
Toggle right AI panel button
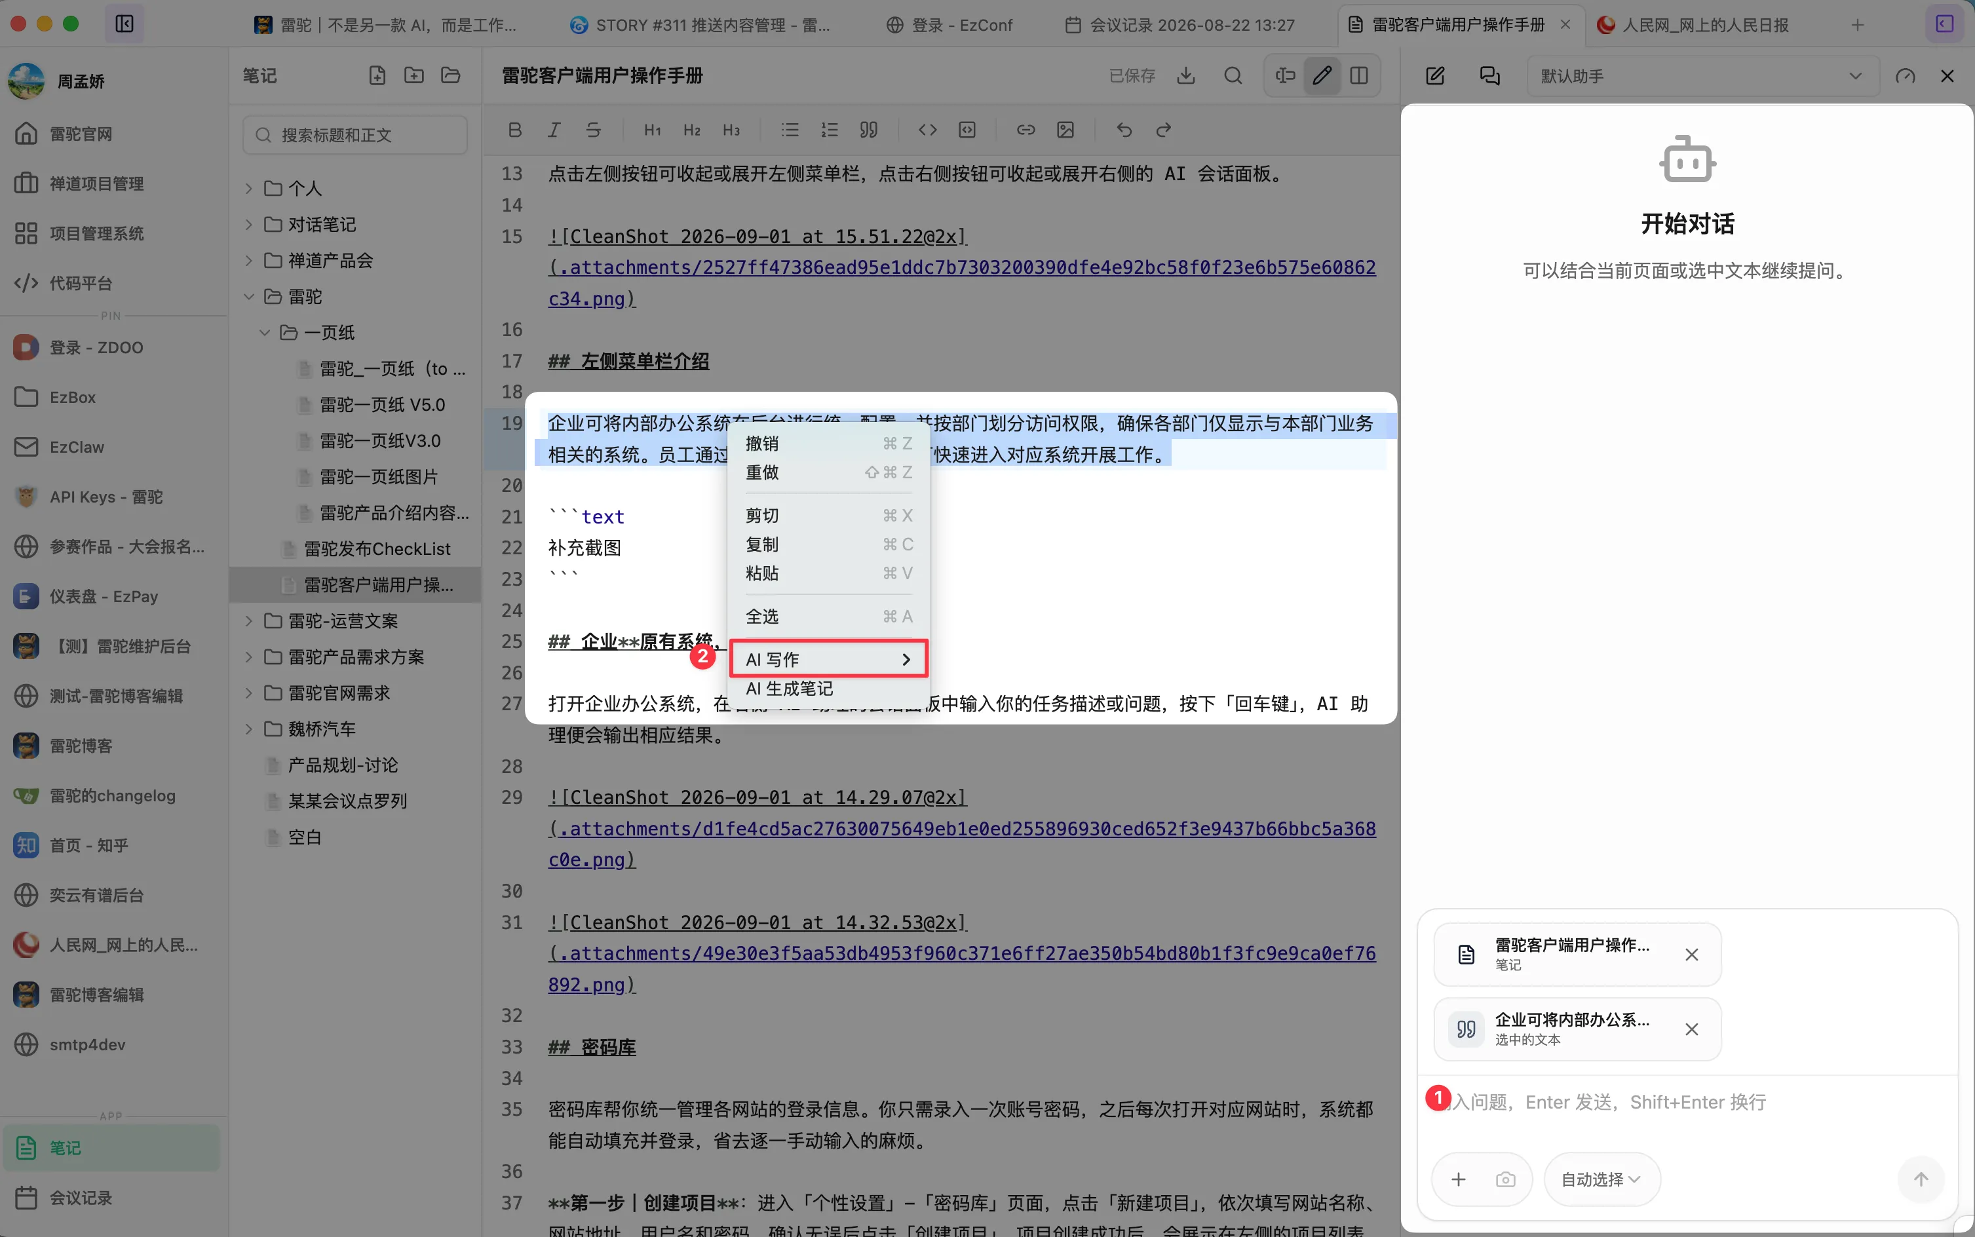coord(1945,24)
